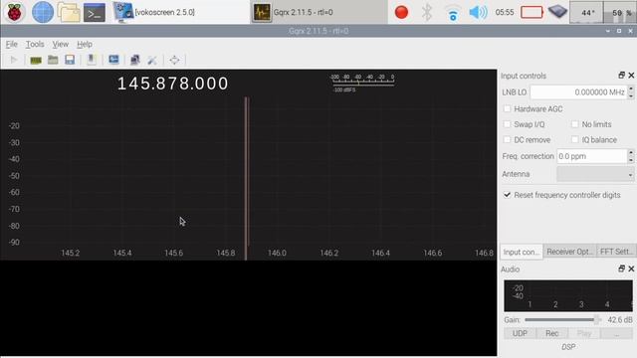Viewport: 637px width, 358px height.
Task: Enable the Hardware AGC checkbox
Action: [x=507, y=108]
